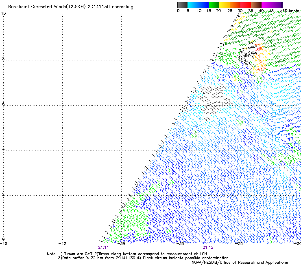Image resolution: width=301 pixels, height=265 pixels.
Task: Click the latitude axis label 4
Action: 3,149
